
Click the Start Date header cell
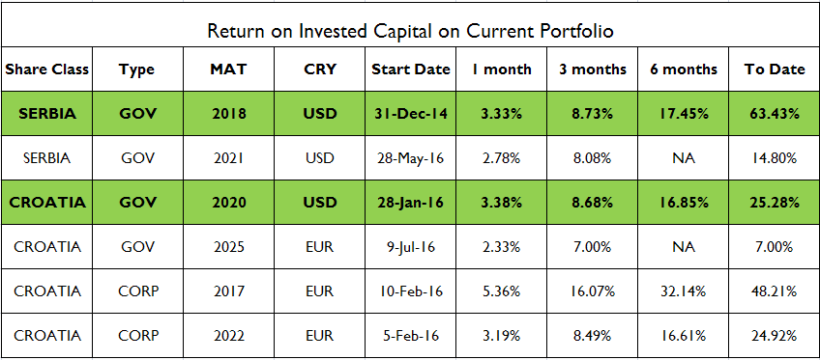pos(411,69)
